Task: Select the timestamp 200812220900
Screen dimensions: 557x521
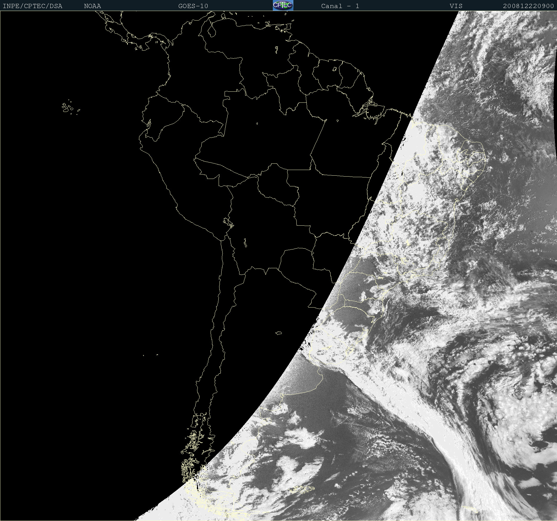Action: (x=528, y=6)
